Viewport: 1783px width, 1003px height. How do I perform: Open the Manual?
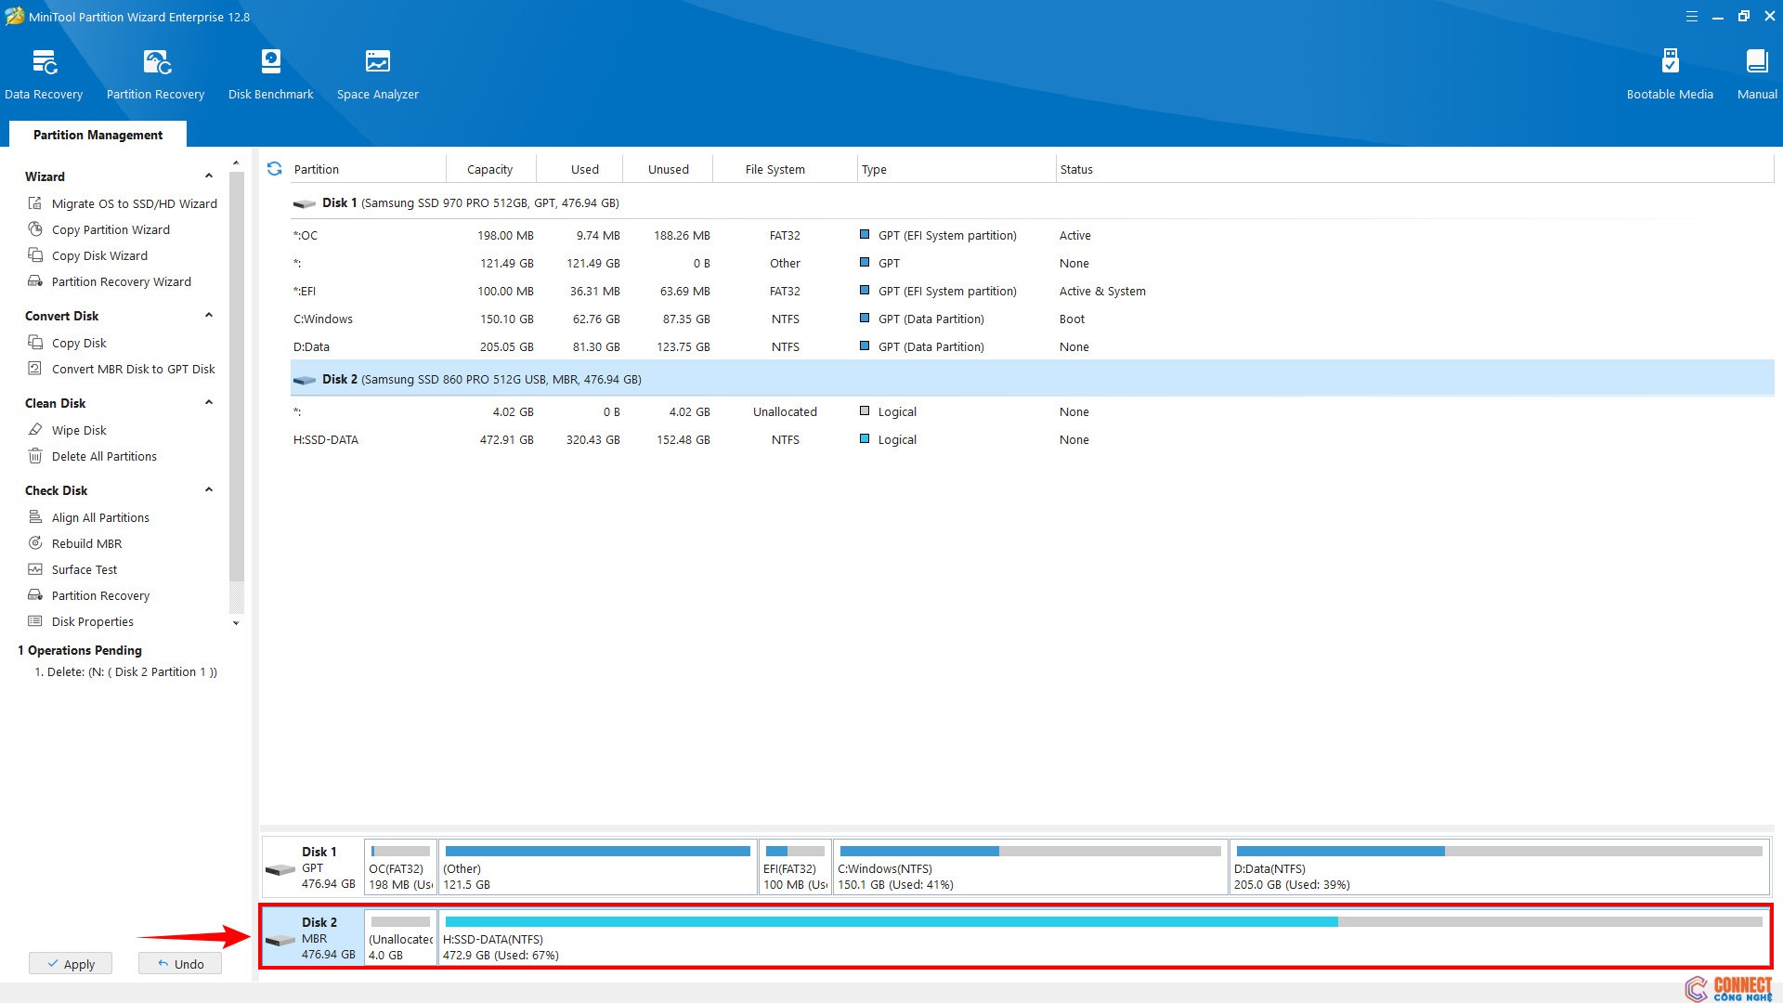click(1757, 74)
